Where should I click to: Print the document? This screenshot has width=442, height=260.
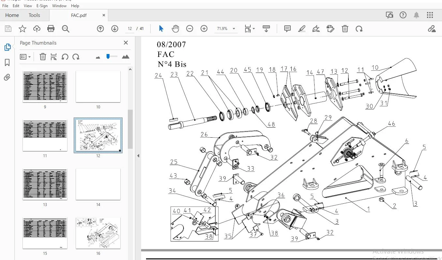pyautogui.click(x=51, y=29)
